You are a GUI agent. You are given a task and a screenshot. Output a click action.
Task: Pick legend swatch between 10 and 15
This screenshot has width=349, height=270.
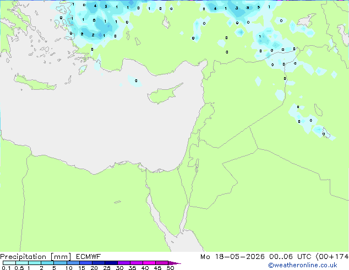(73, 263)
